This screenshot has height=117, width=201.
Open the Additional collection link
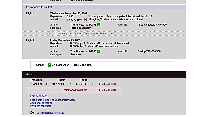[41, 103]
